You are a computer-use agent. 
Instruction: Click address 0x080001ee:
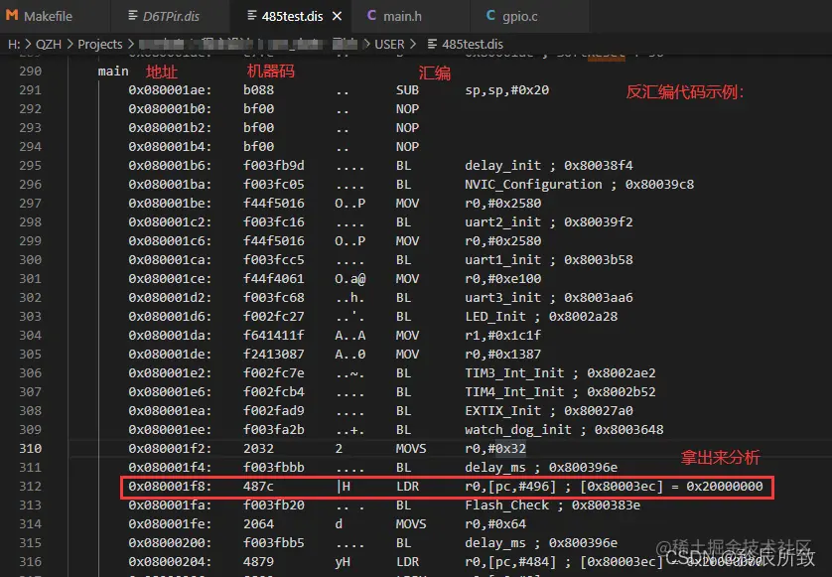coord(170,429)
